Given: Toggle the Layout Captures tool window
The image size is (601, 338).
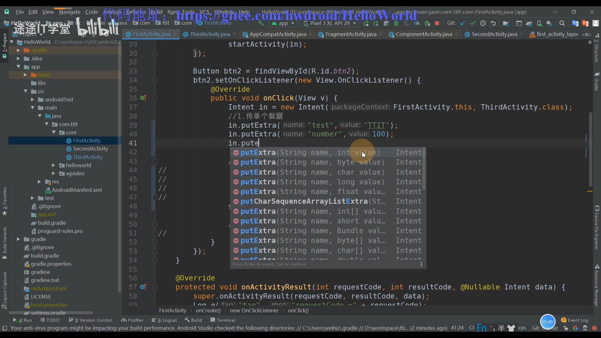Looking at the screenshot, I should [4, 290].
